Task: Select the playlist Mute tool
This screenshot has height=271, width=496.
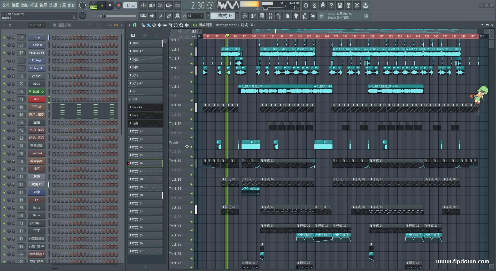Action: coord(159,25)
